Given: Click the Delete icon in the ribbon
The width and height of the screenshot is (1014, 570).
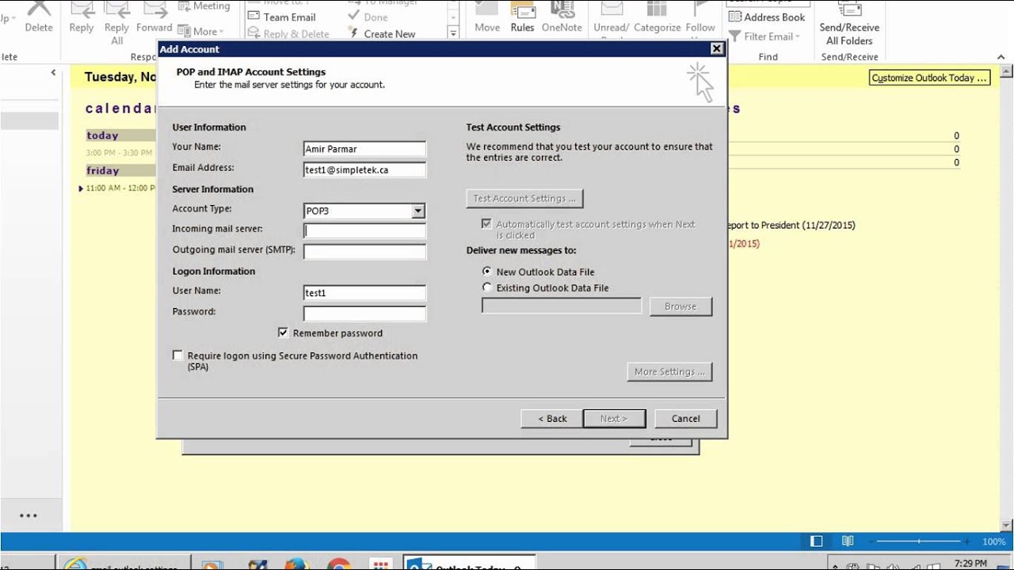Looking at the screenshot, I should [38, 17].
